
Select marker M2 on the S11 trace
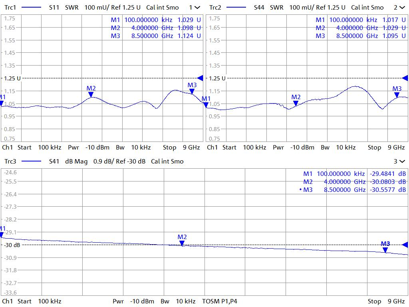91,94
